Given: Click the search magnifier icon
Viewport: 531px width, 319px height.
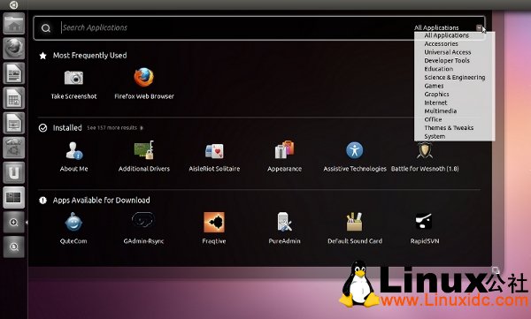Looking at the screenshot, I should point(46,28).
